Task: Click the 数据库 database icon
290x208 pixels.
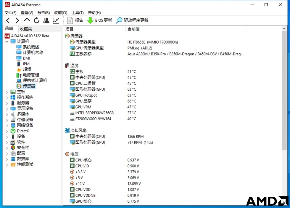Action: 13,159
